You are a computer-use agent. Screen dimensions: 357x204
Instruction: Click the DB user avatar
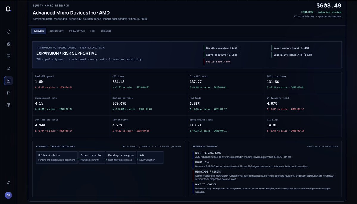[8, 195]
